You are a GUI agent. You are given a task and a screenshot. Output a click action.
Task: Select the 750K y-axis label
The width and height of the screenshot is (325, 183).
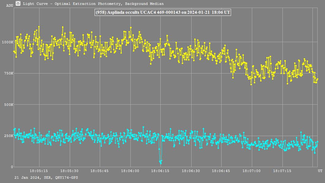pyautogui.click(x=9, y=73)
